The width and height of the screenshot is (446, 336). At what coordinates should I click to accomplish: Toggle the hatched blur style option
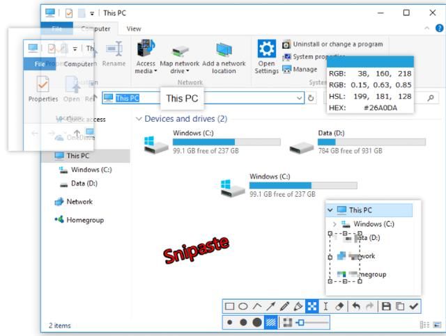coord(271,322)
